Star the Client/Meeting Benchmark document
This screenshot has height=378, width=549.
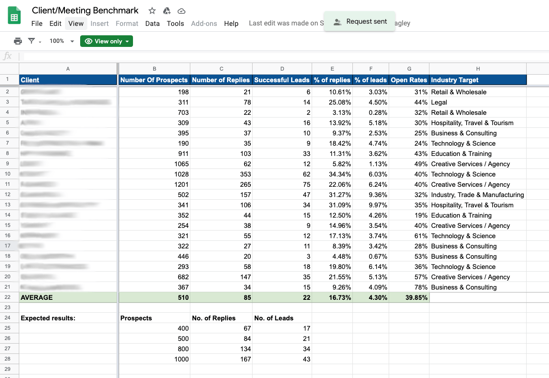click(152, 11)
